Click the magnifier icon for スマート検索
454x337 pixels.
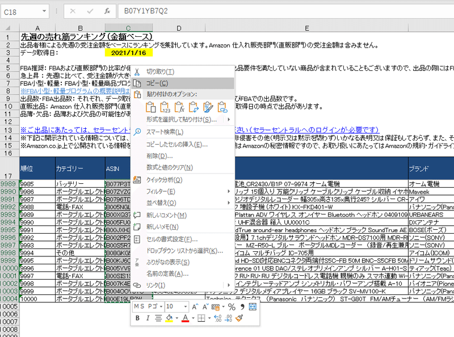tap(137, 132)
